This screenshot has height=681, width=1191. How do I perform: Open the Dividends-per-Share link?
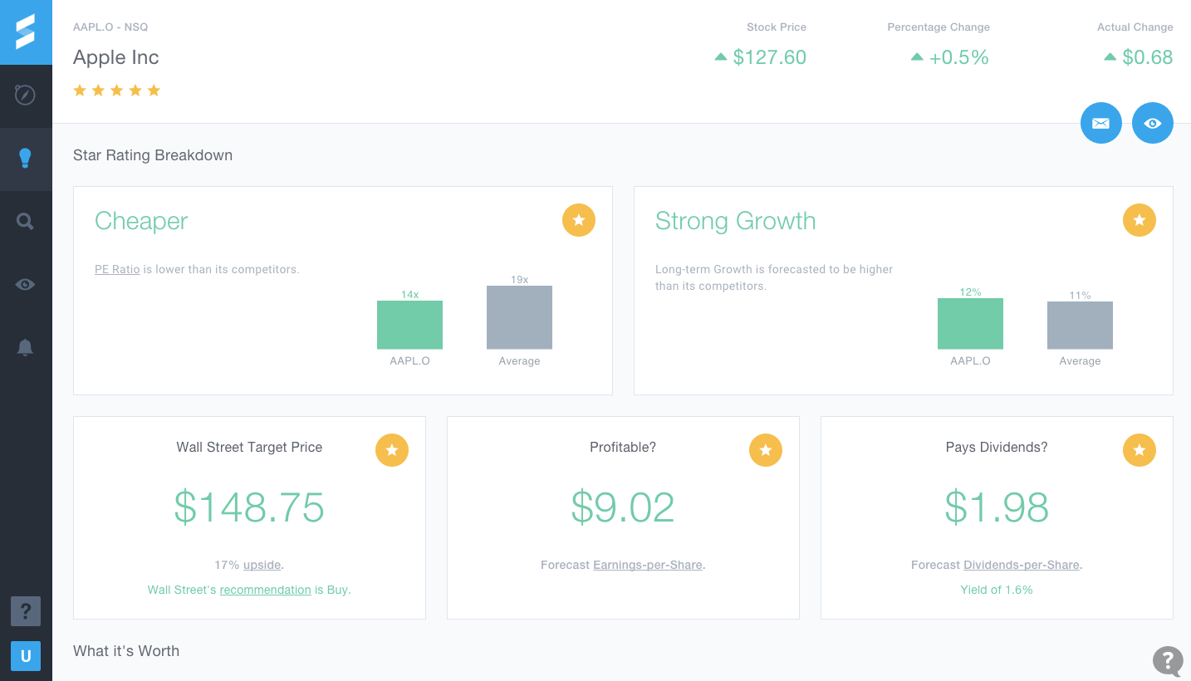1022,565
